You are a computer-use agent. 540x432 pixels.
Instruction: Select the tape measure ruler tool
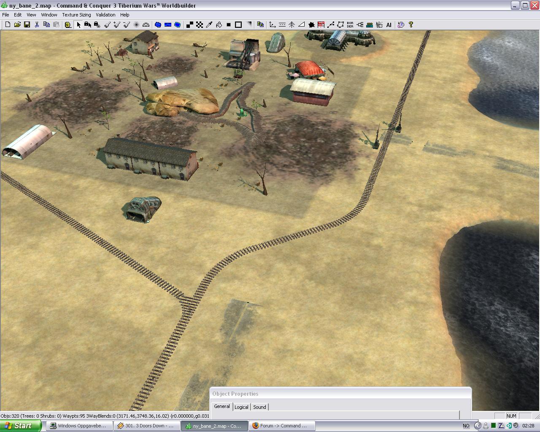coord(67,25)
